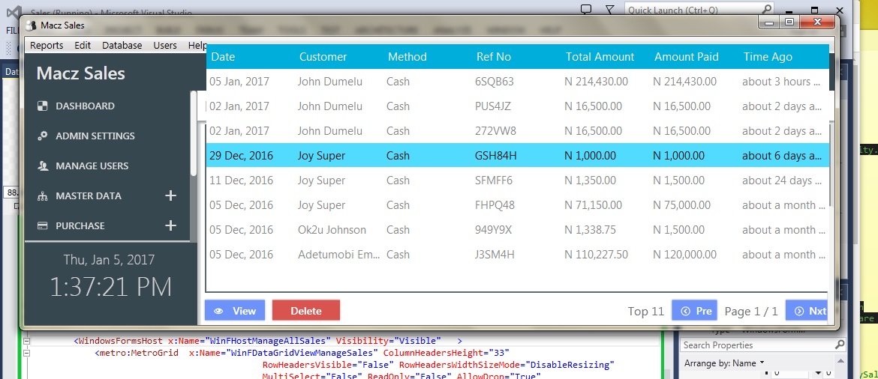Open the Arrange by: Name dropdown
The width and height of the screenshot is (878, 379).
pyautogui.click(x=724, y=363)
